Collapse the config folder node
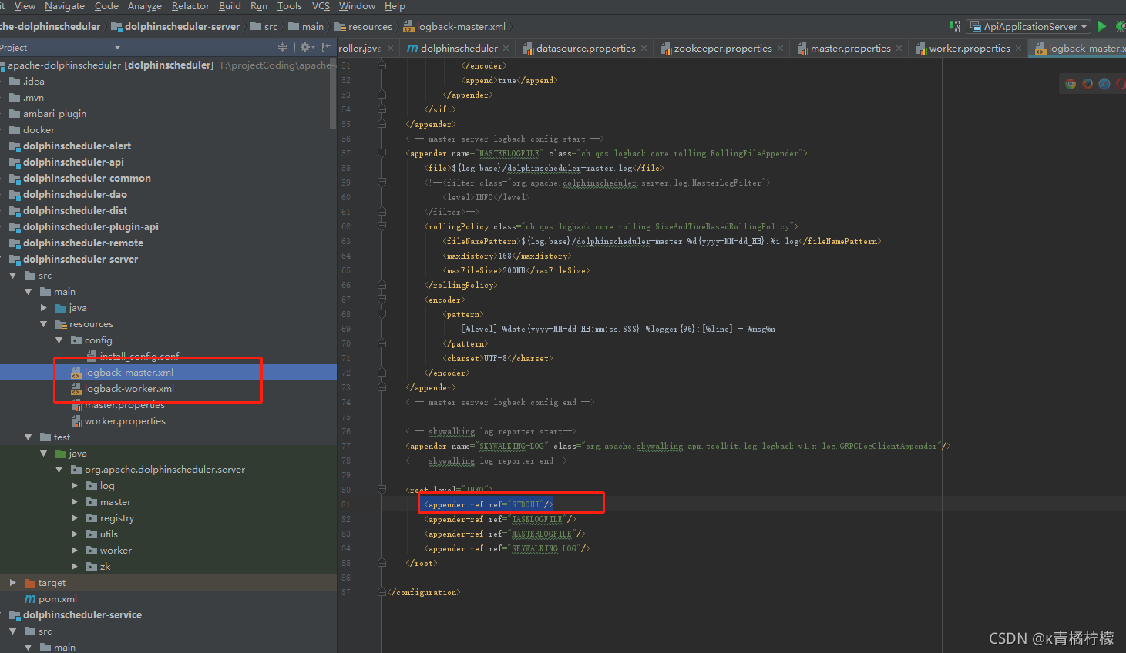The width and height of the screenshot is (1126, 653). [x=59, y=340]
